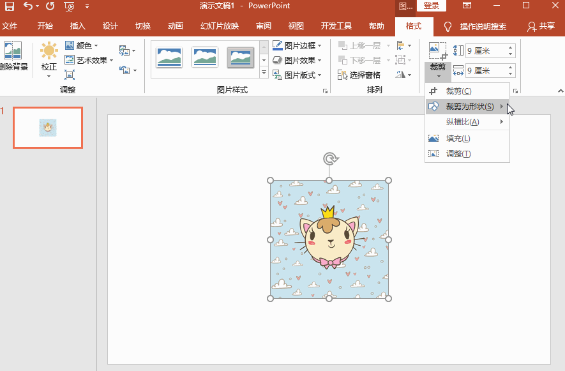Click the Undo arrow in Quick Access Toolbar
565x371 pixels.
[28, 6]
